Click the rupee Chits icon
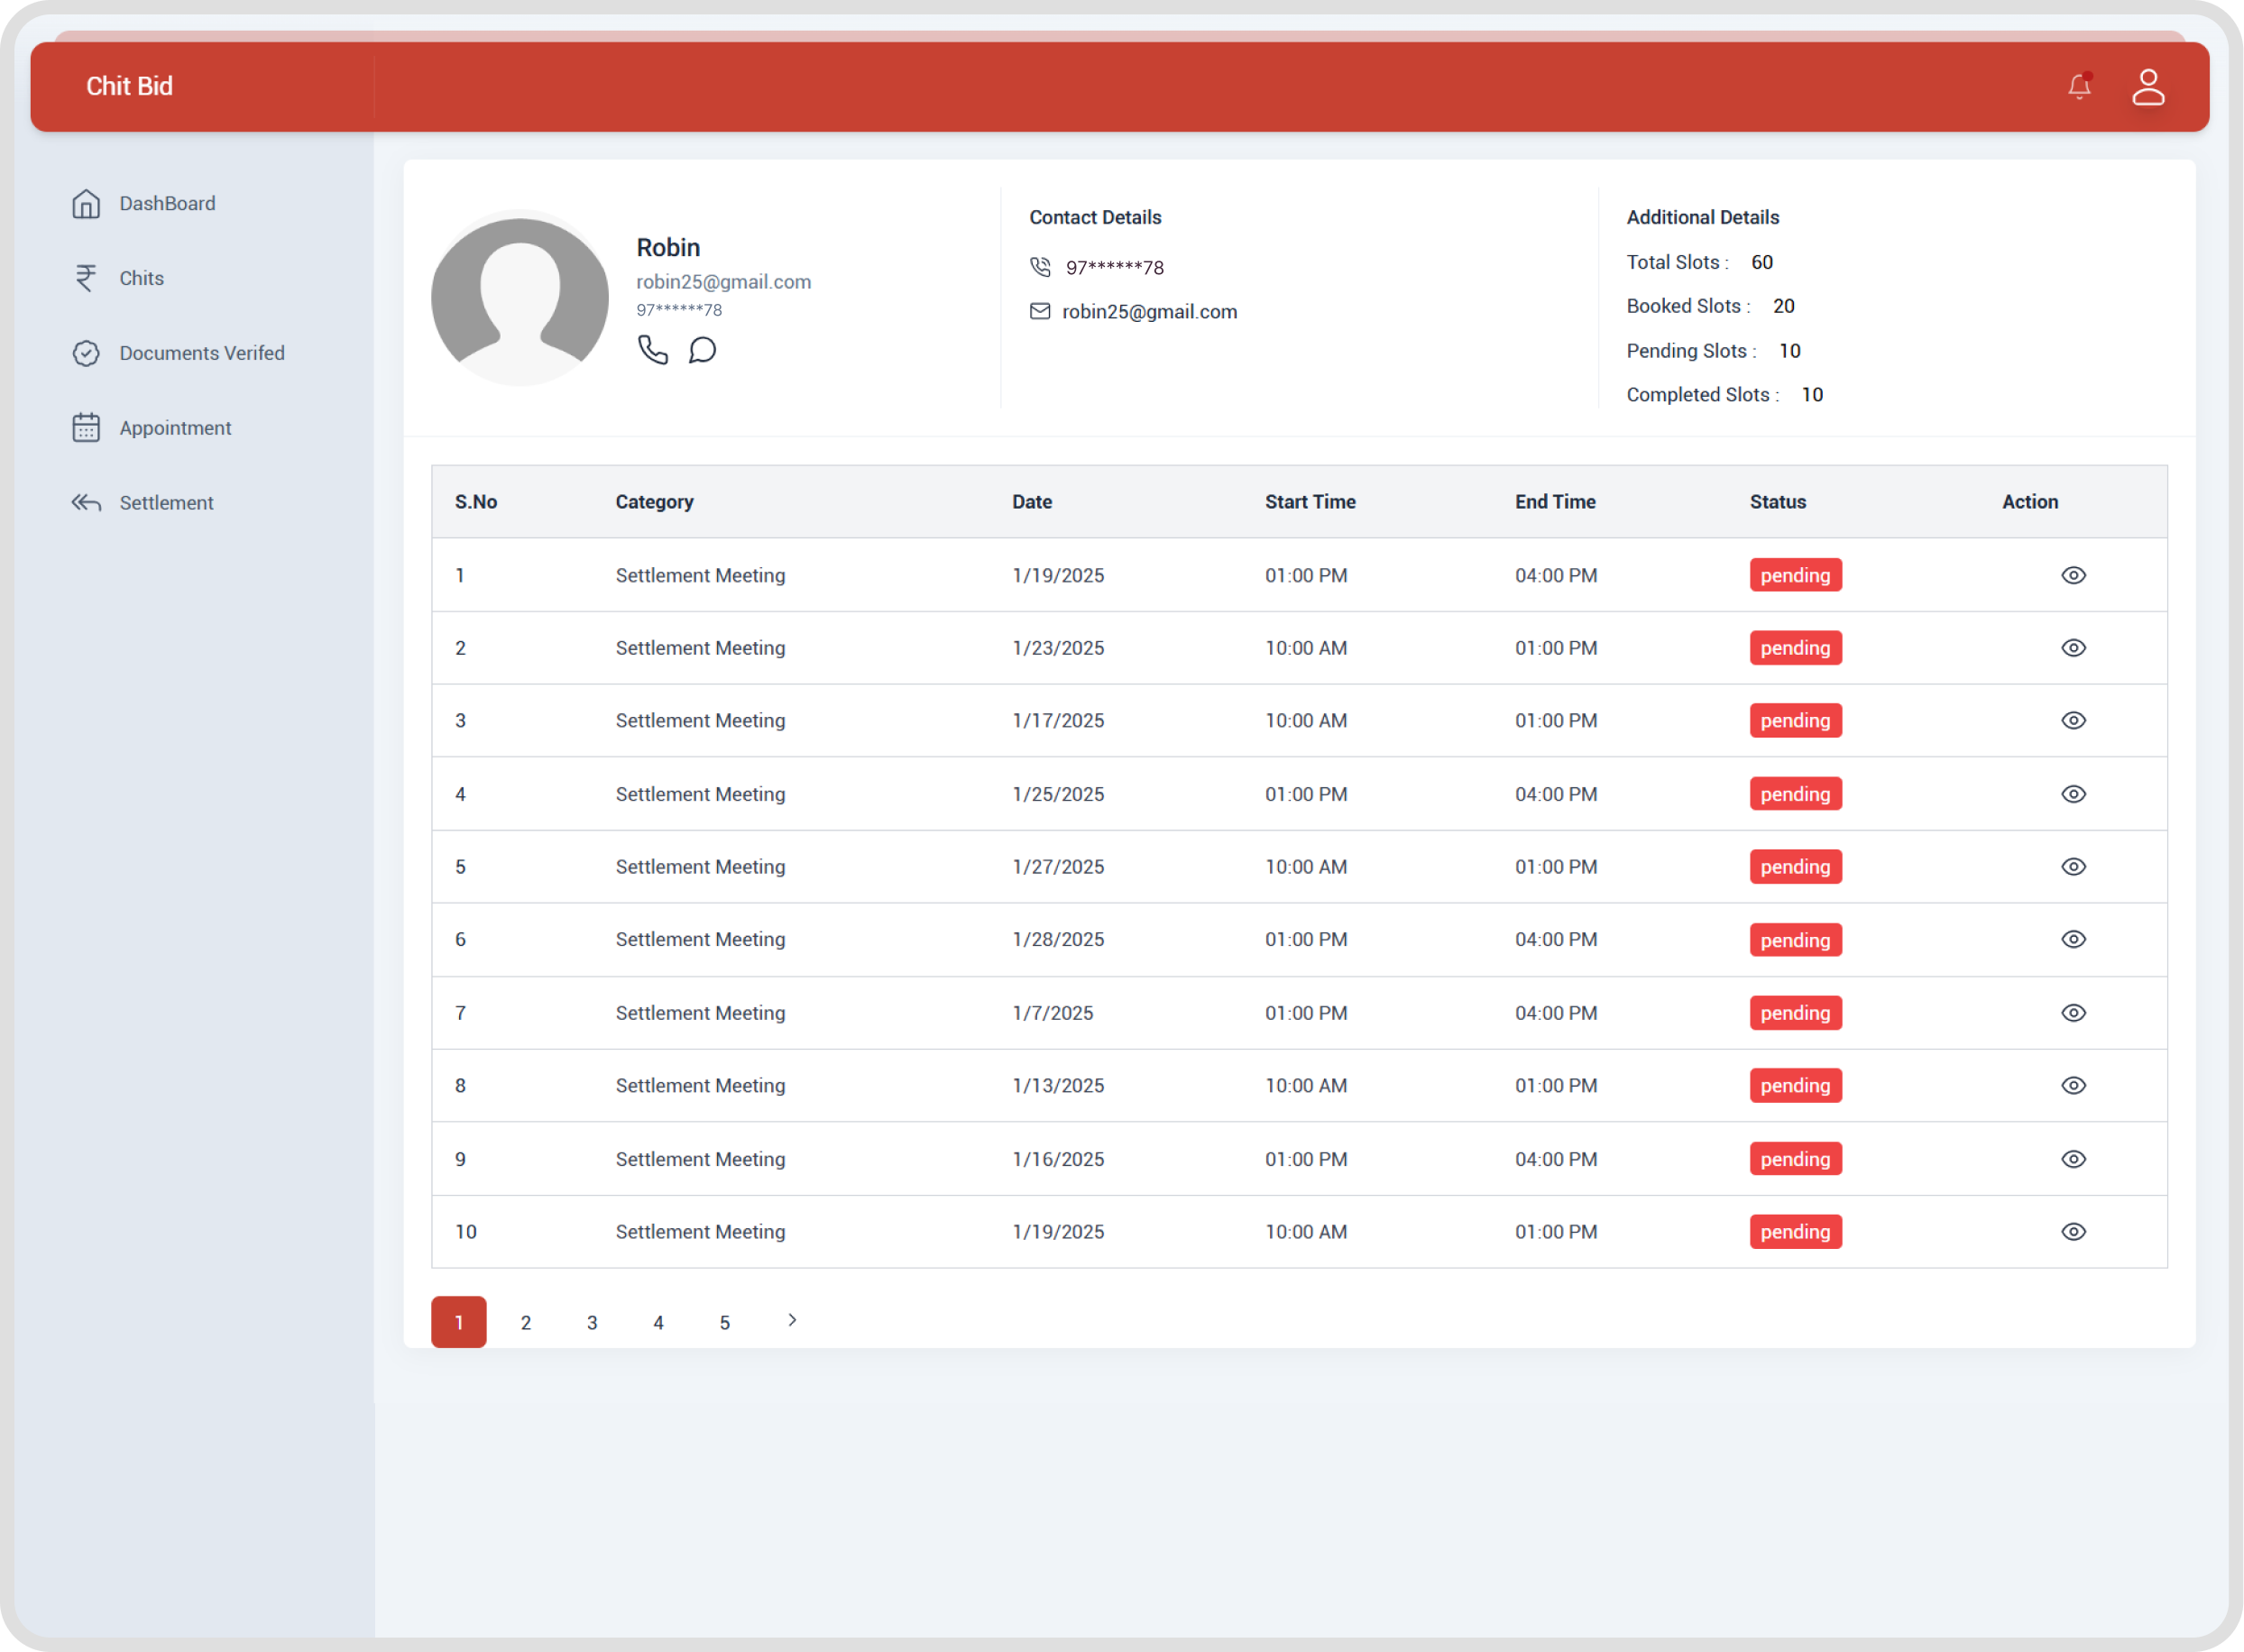This screenshot has height=1652, width=2244. pos(86,278)
